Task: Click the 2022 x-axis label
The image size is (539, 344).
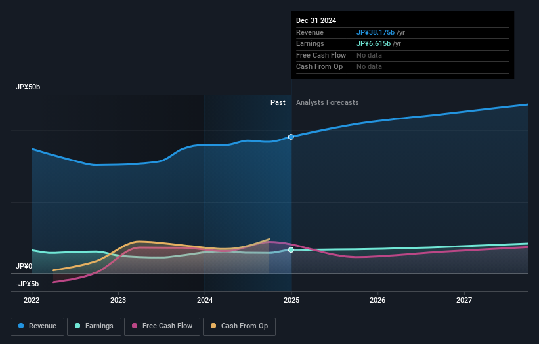Action: [32, 301]
